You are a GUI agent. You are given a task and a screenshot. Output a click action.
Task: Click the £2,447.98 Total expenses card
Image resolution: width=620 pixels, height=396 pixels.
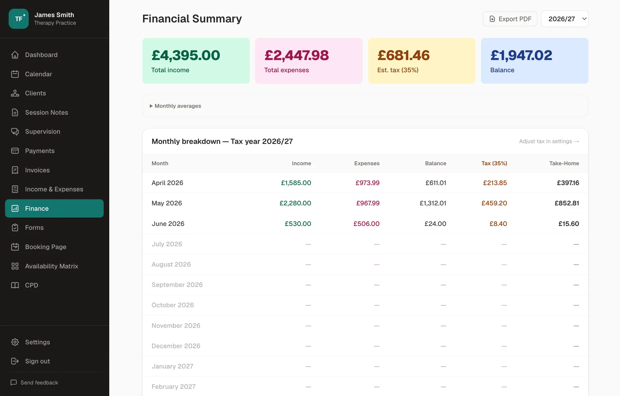309,61
